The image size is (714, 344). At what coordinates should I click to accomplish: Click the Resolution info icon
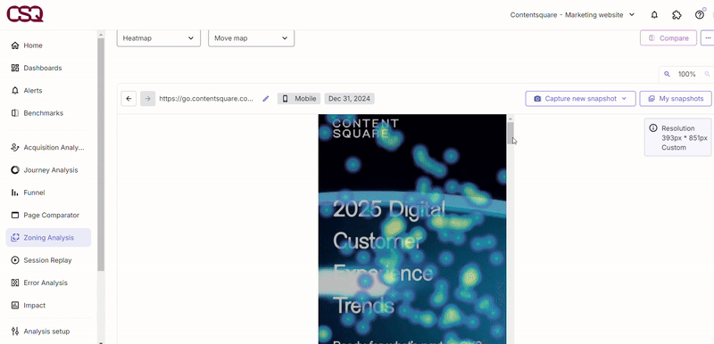[653, 128]
